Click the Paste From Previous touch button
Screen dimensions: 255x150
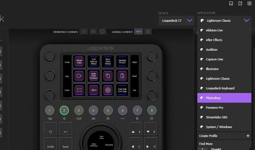pos(93,76)
